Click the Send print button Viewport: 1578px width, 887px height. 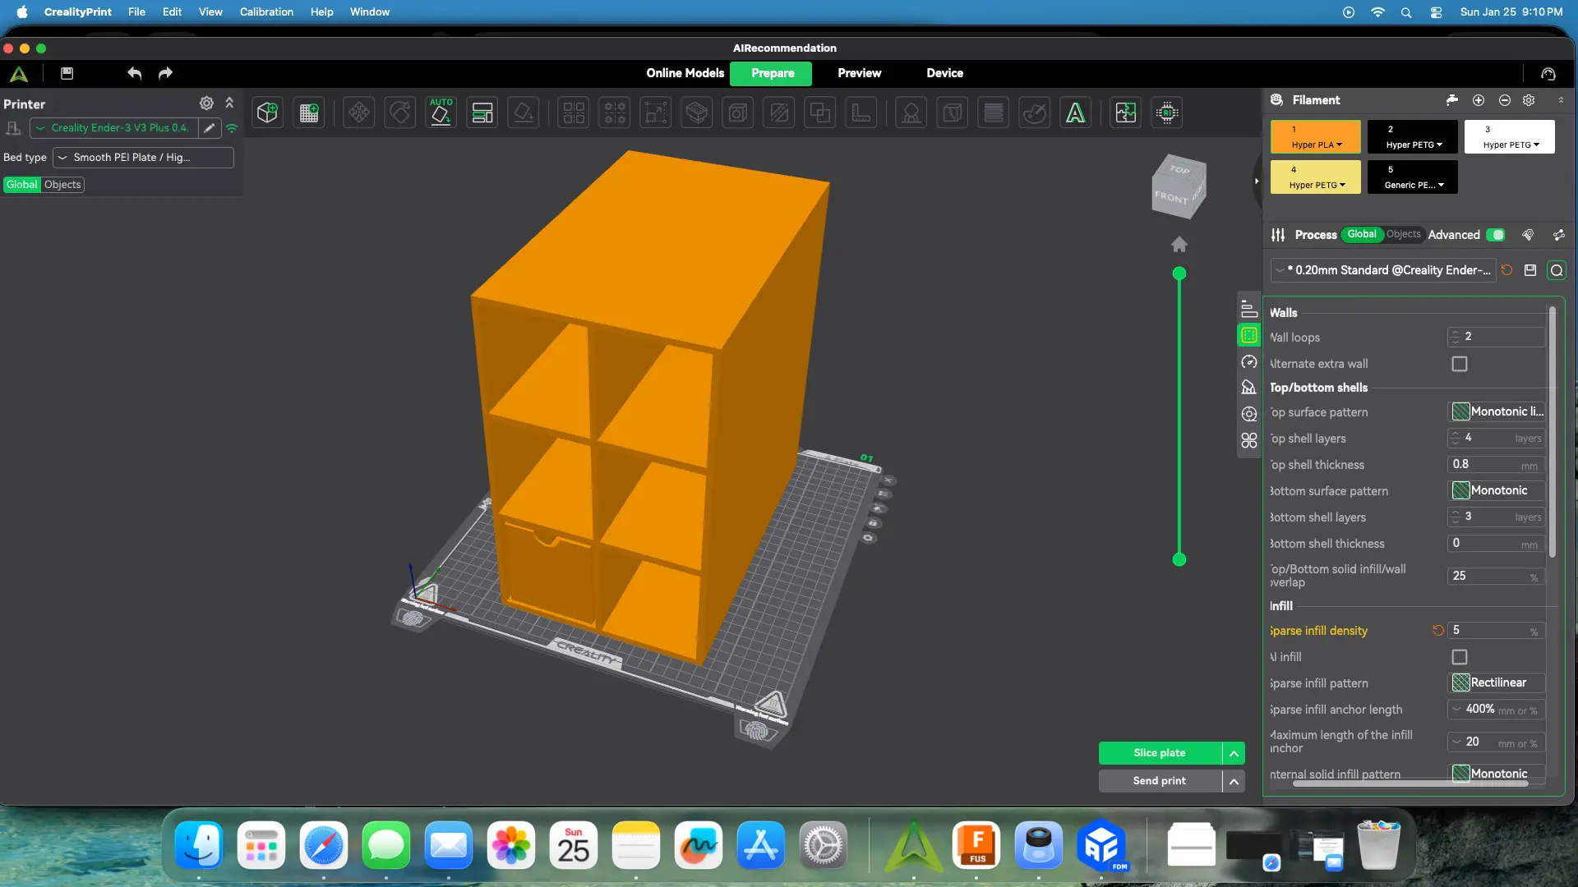click(x=1160, y=782)
